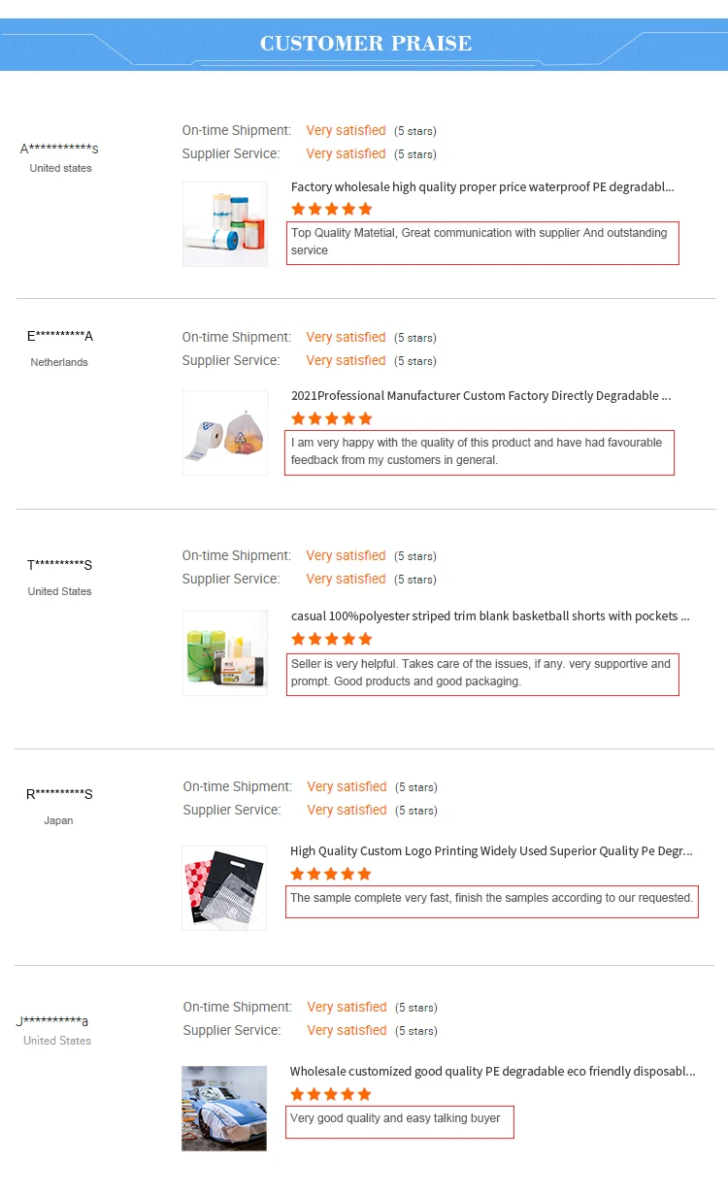728x1196 pixels.
Task: Click the PE degradable masking film thumbnail
Action: click(x=225, y=224)
